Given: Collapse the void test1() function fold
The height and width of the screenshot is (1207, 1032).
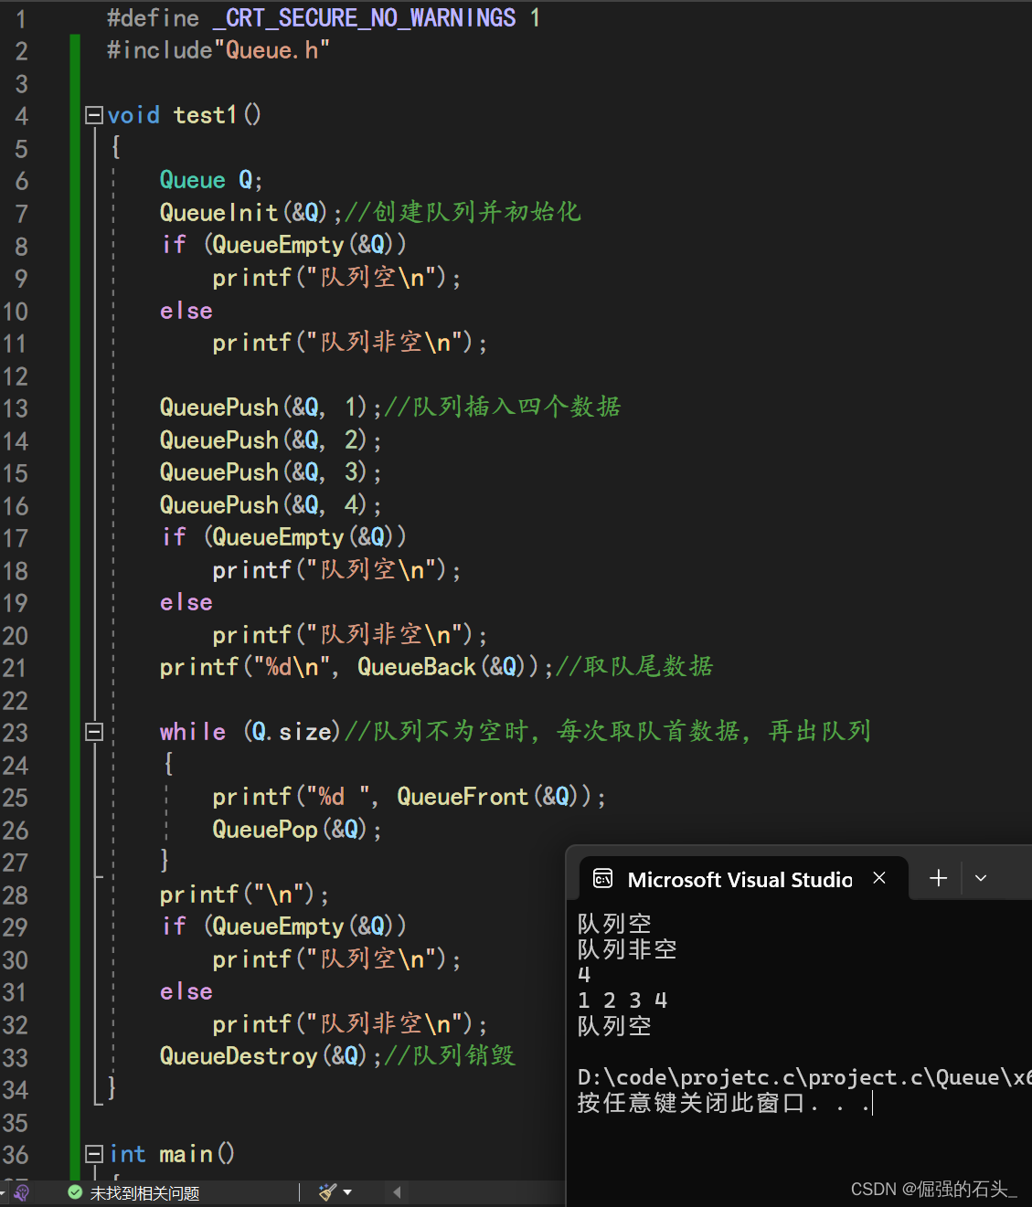Looking at the screenshot, I should tap(93, 115).
